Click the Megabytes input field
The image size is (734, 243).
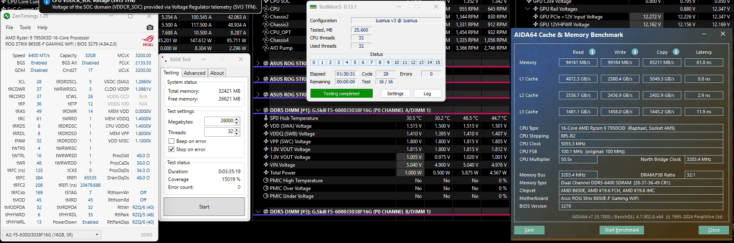[219, 121]
